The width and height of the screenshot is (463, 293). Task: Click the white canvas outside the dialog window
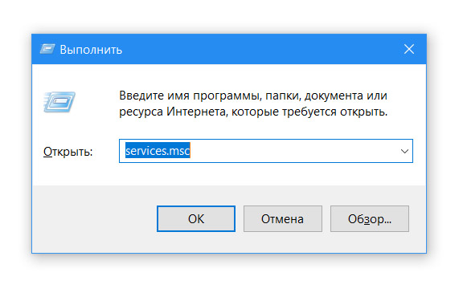[231, 274]
